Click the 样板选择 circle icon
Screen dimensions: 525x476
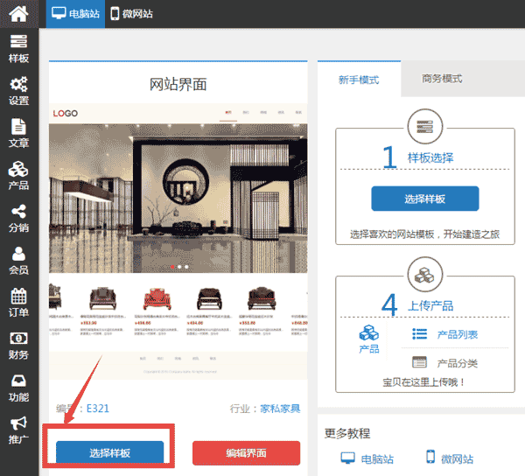[425, 127]
